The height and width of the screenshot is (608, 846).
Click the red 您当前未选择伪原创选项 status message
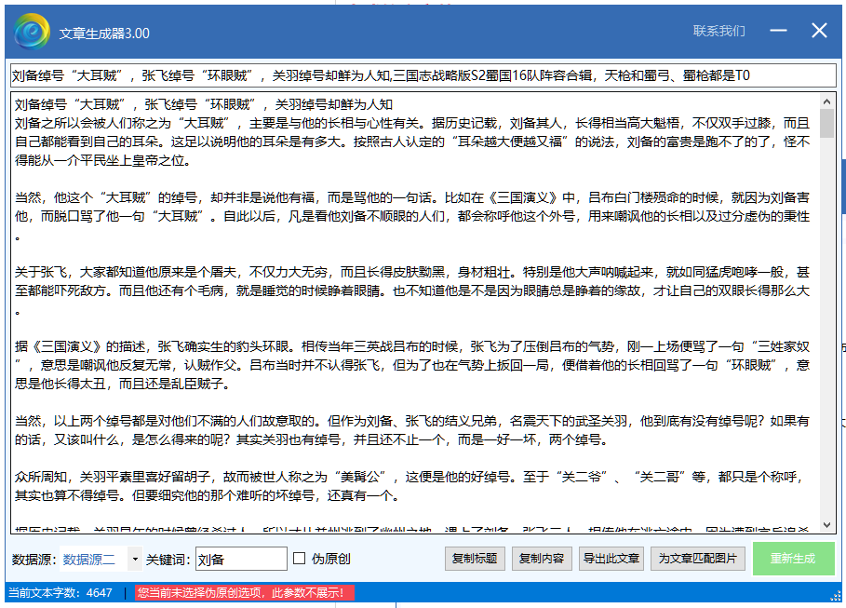click(245, 593)
